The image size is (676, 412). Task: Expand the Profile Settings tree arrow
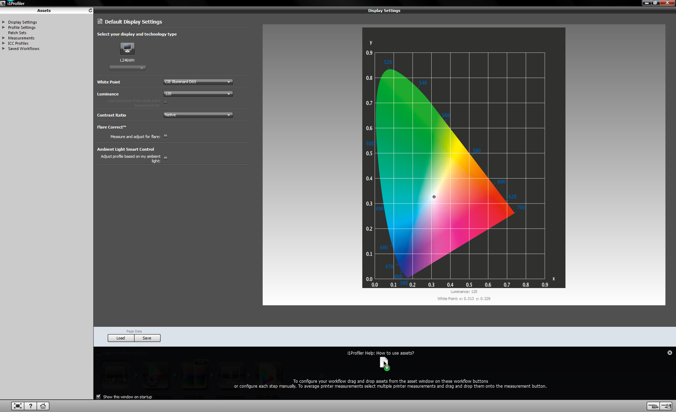3,27
